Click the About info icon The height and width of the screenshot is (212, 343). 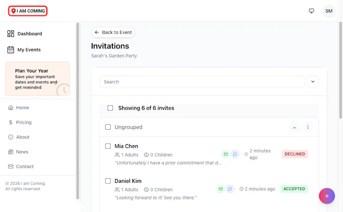(10, 137)
